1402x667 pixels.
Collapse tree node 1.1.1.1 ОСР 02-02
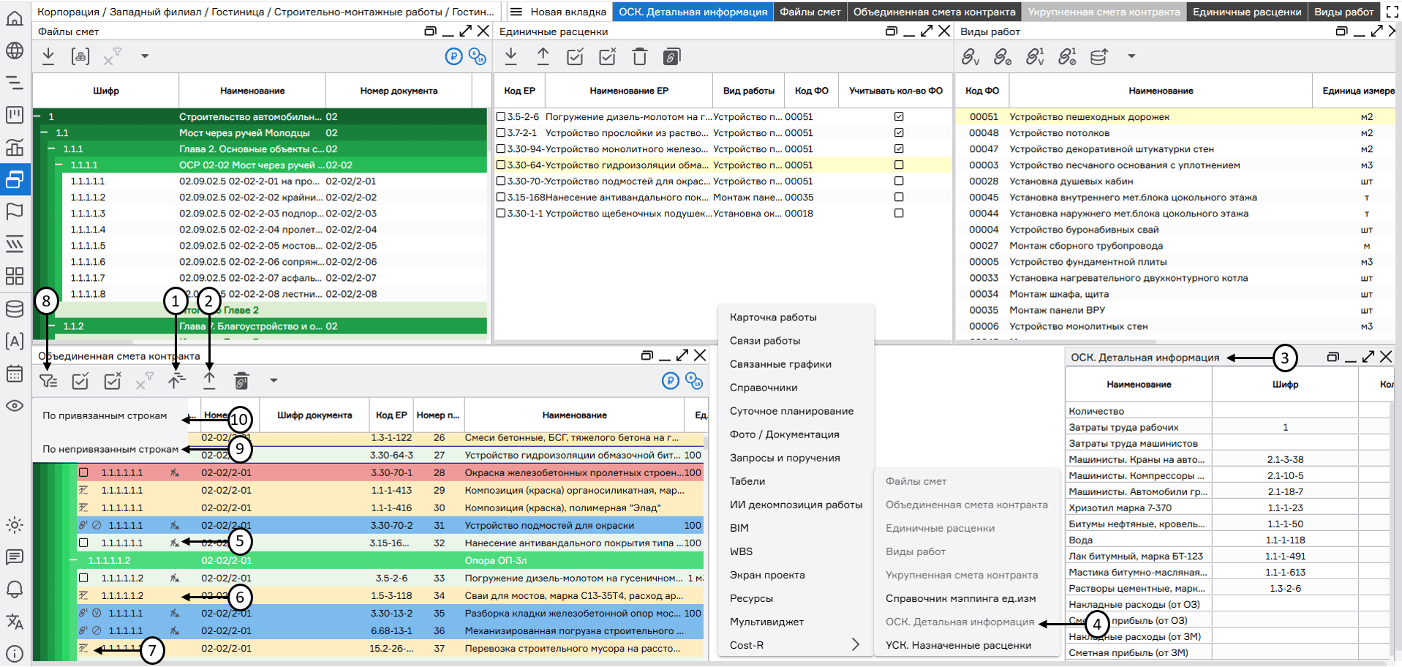59,165
